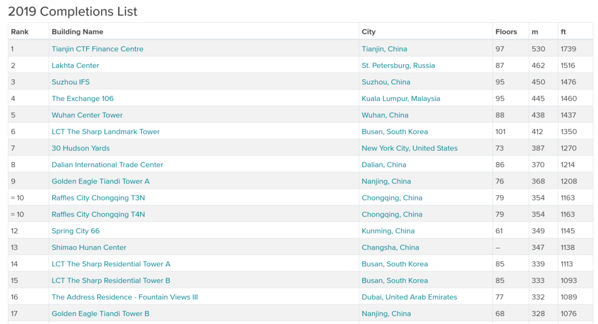Image resolution: width=598 pixels, height=324 pixels.
Task: Open Golden Eagle Tiandi Tower B link
Action: tap(100, 313)
